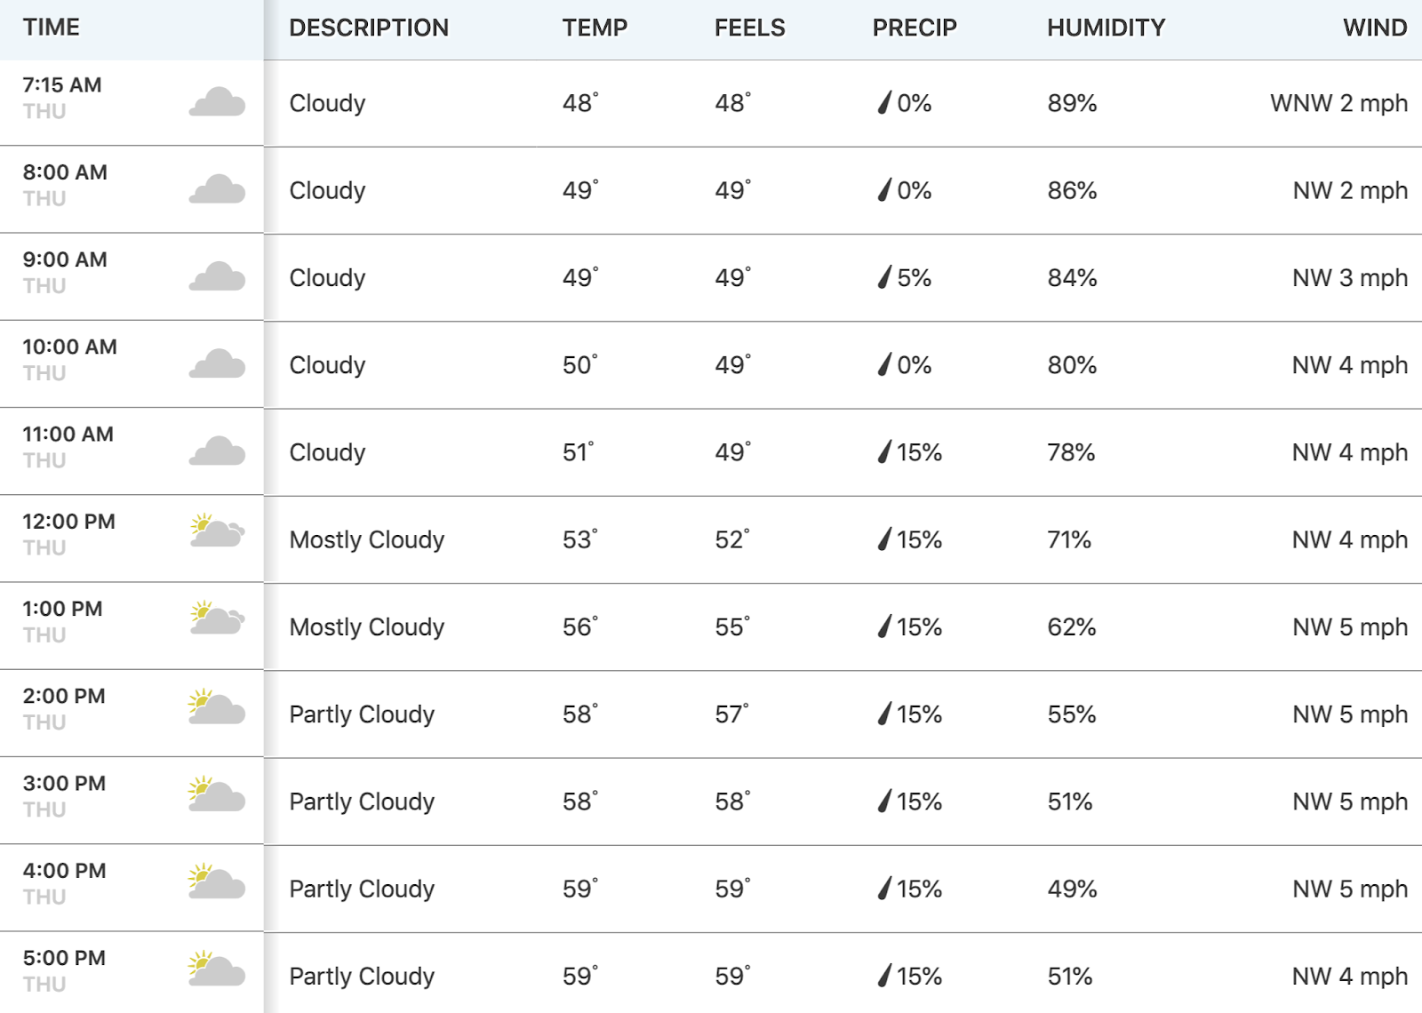
Task: Click the Mostly Cloudy description at 1:00 PM
Action: (x=367, y=627)
